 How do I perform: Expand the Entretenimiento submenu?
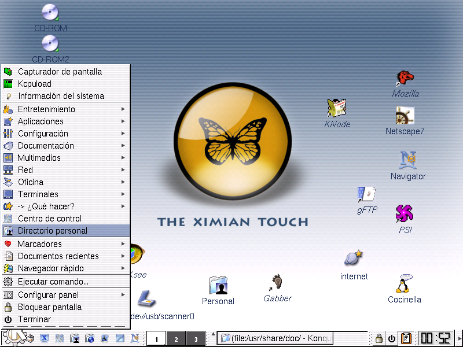click(x=65, y=109)
